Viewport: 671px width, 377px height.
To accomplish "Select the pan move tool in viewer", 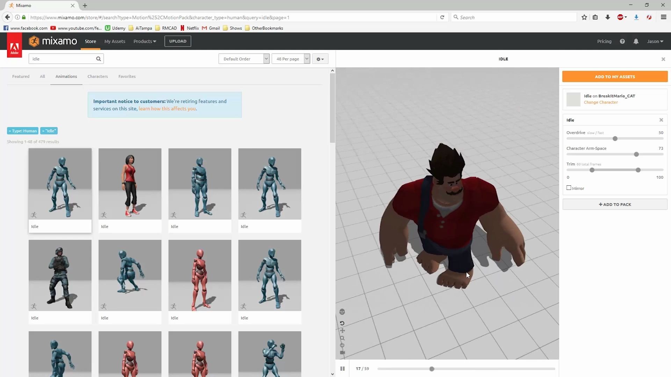I will pos(342,331).
